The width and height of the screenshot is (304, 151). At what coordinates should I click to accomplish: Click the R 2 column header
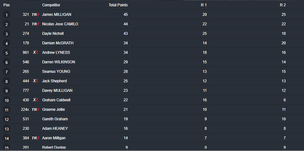click(x=283, y=5)
